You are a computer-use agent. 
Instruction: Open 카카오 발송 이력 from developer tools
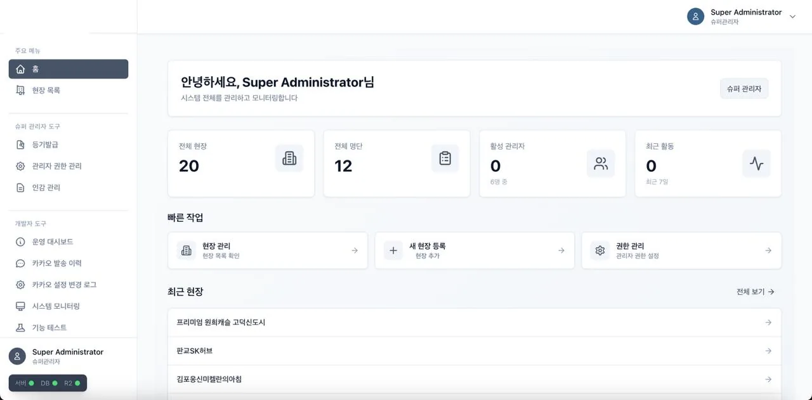(22, 263)
